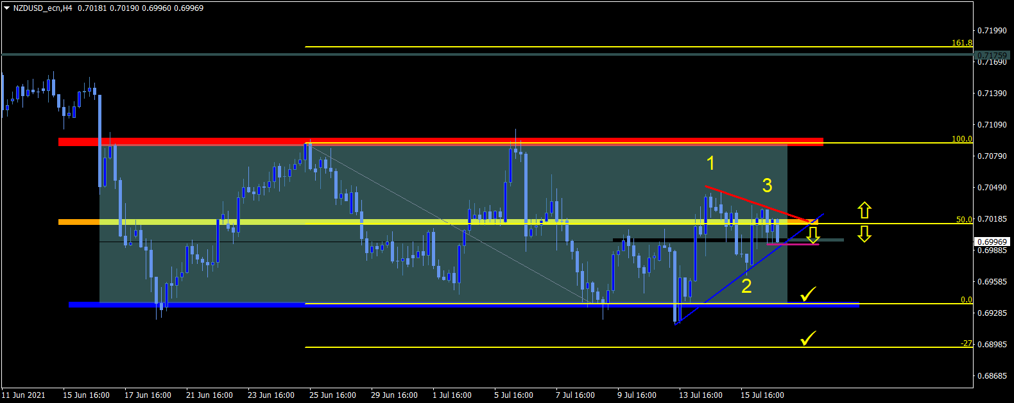This screenshot has height=403, width=1014.
Task: Click the 25 Jun 16:00 time label
Action: pyautogui.click(x=332, y=395)
